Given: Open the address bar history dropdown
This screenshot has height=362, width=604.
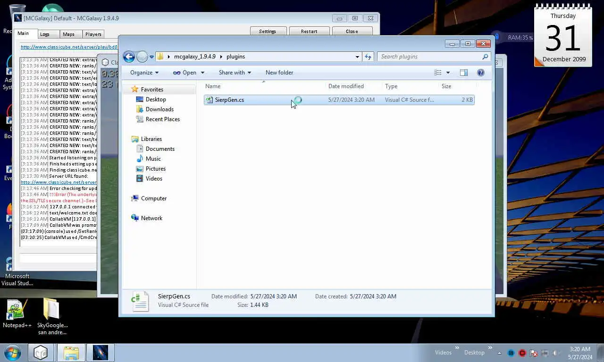Looking at the screenshot, I should (357, 57).
